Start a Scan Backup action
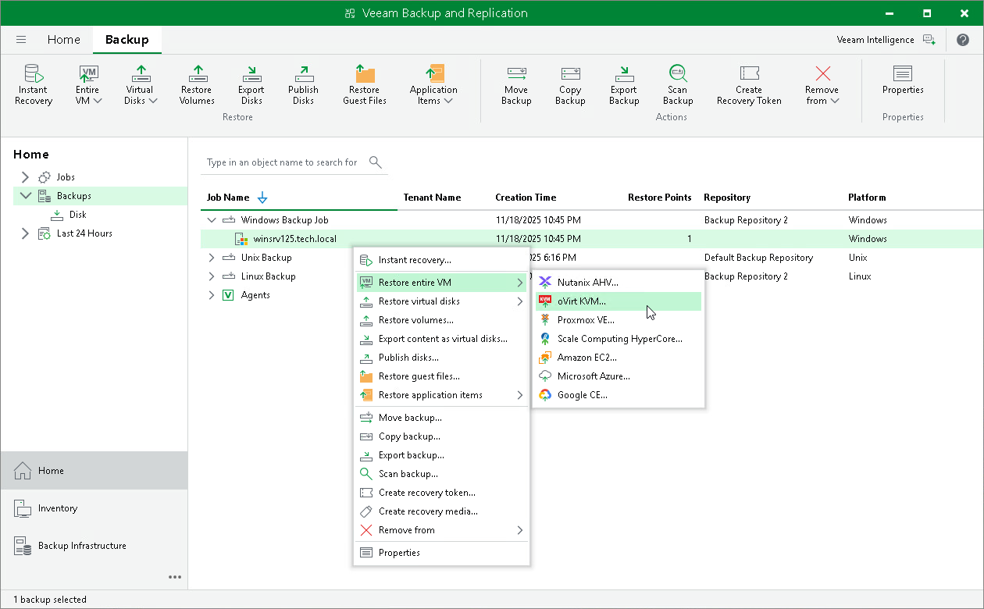The height and width of the screenshot is (609, 984). click(x=677, y=84)
